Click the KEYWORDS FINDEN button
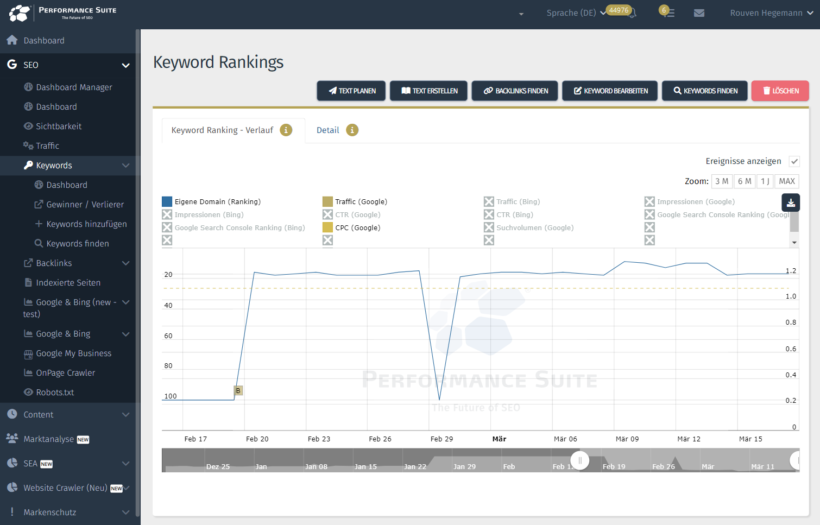Image resolution: width=820 pixels, height=525 pixels. [x=705, y=91]
